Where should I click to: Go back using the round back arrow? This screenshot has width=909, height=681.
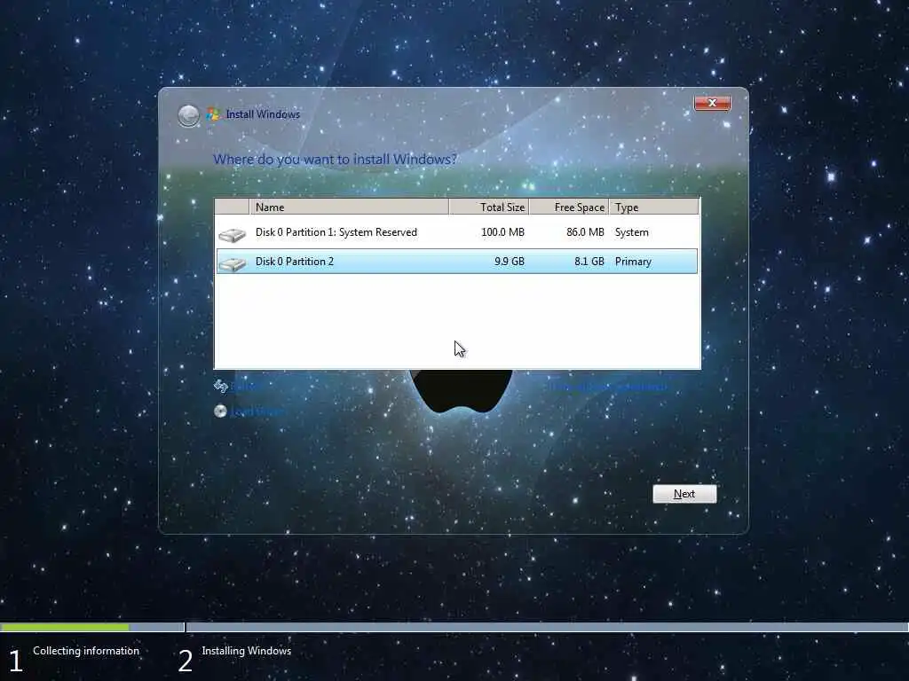coord(188,116)
